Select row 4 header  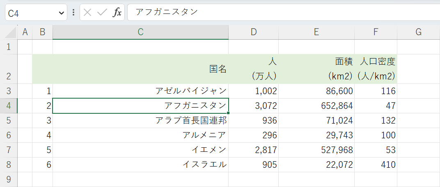point(9,106)
